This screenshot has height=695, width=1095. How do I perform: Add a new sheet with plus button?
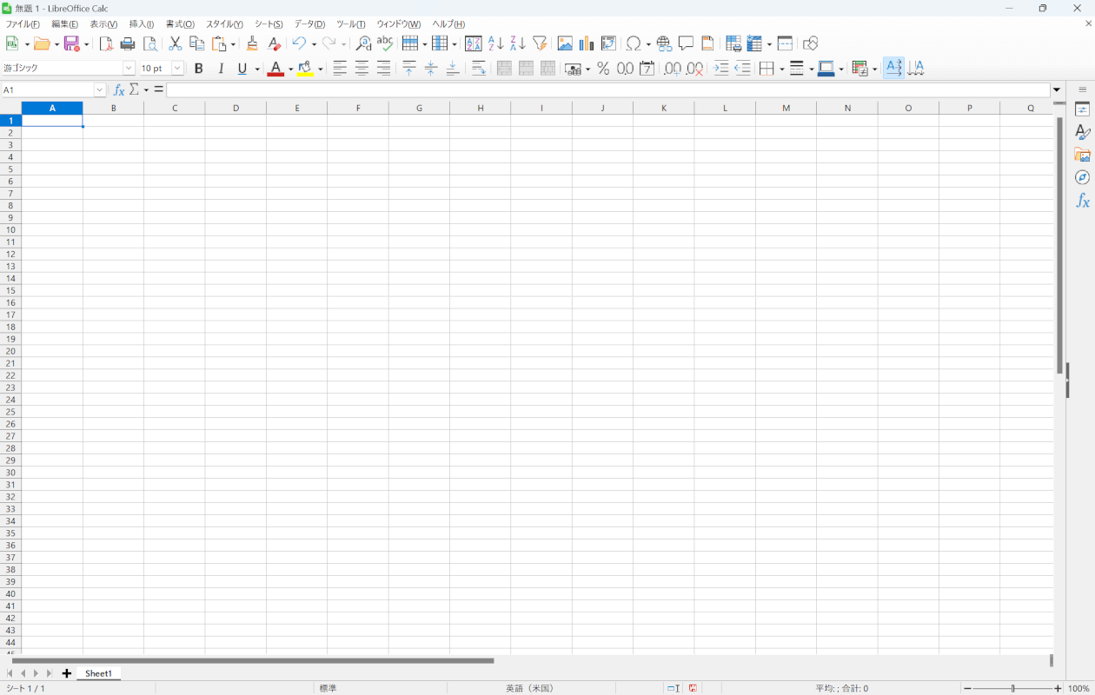pos(67,673)
